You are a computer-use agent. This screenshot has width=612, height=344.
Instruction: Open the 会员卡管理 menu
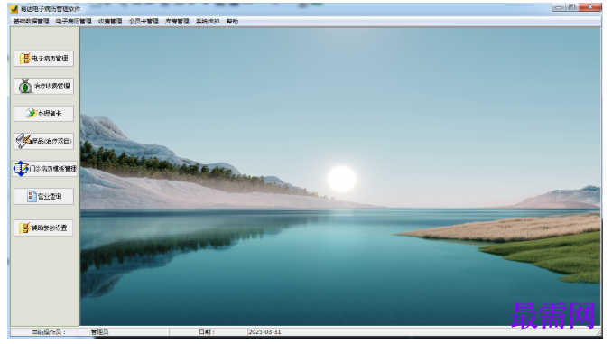click(144, 22)
